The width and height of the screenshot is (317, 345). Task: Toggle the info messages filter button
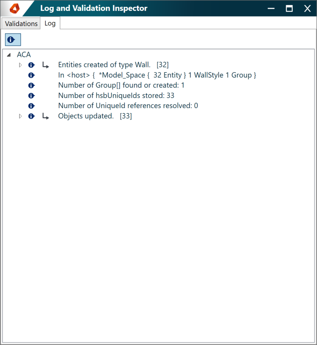tap(13, 40)
